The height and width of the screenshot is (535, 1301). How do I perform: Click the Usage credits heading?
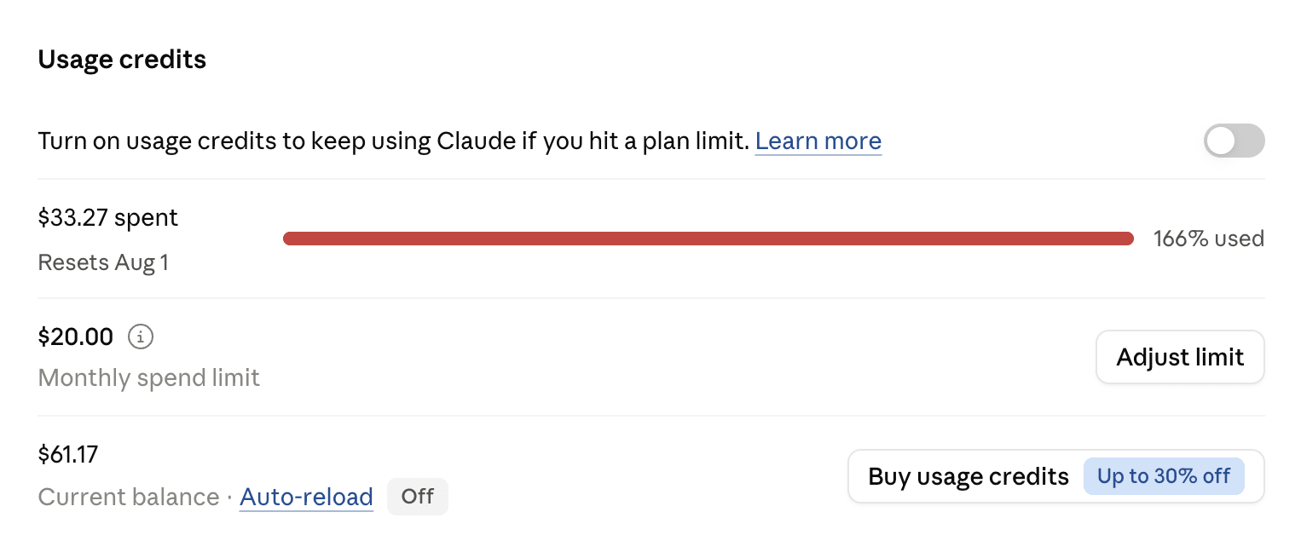[122, 60]
